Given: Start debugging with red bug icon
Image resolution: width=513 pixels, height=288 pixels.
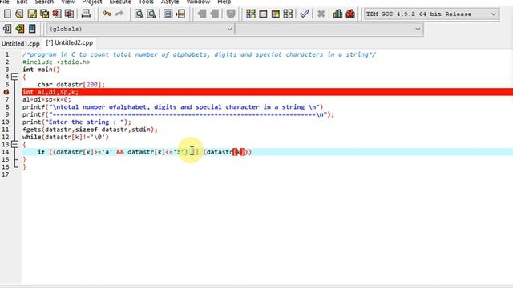Looking at the screenshot, I should [350, 14].
